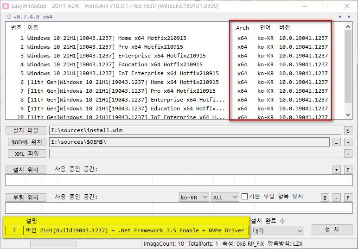Click the first small purple square top right
Image resolution: width=358 pixels, height=249 pixels.
coord(340,17)
